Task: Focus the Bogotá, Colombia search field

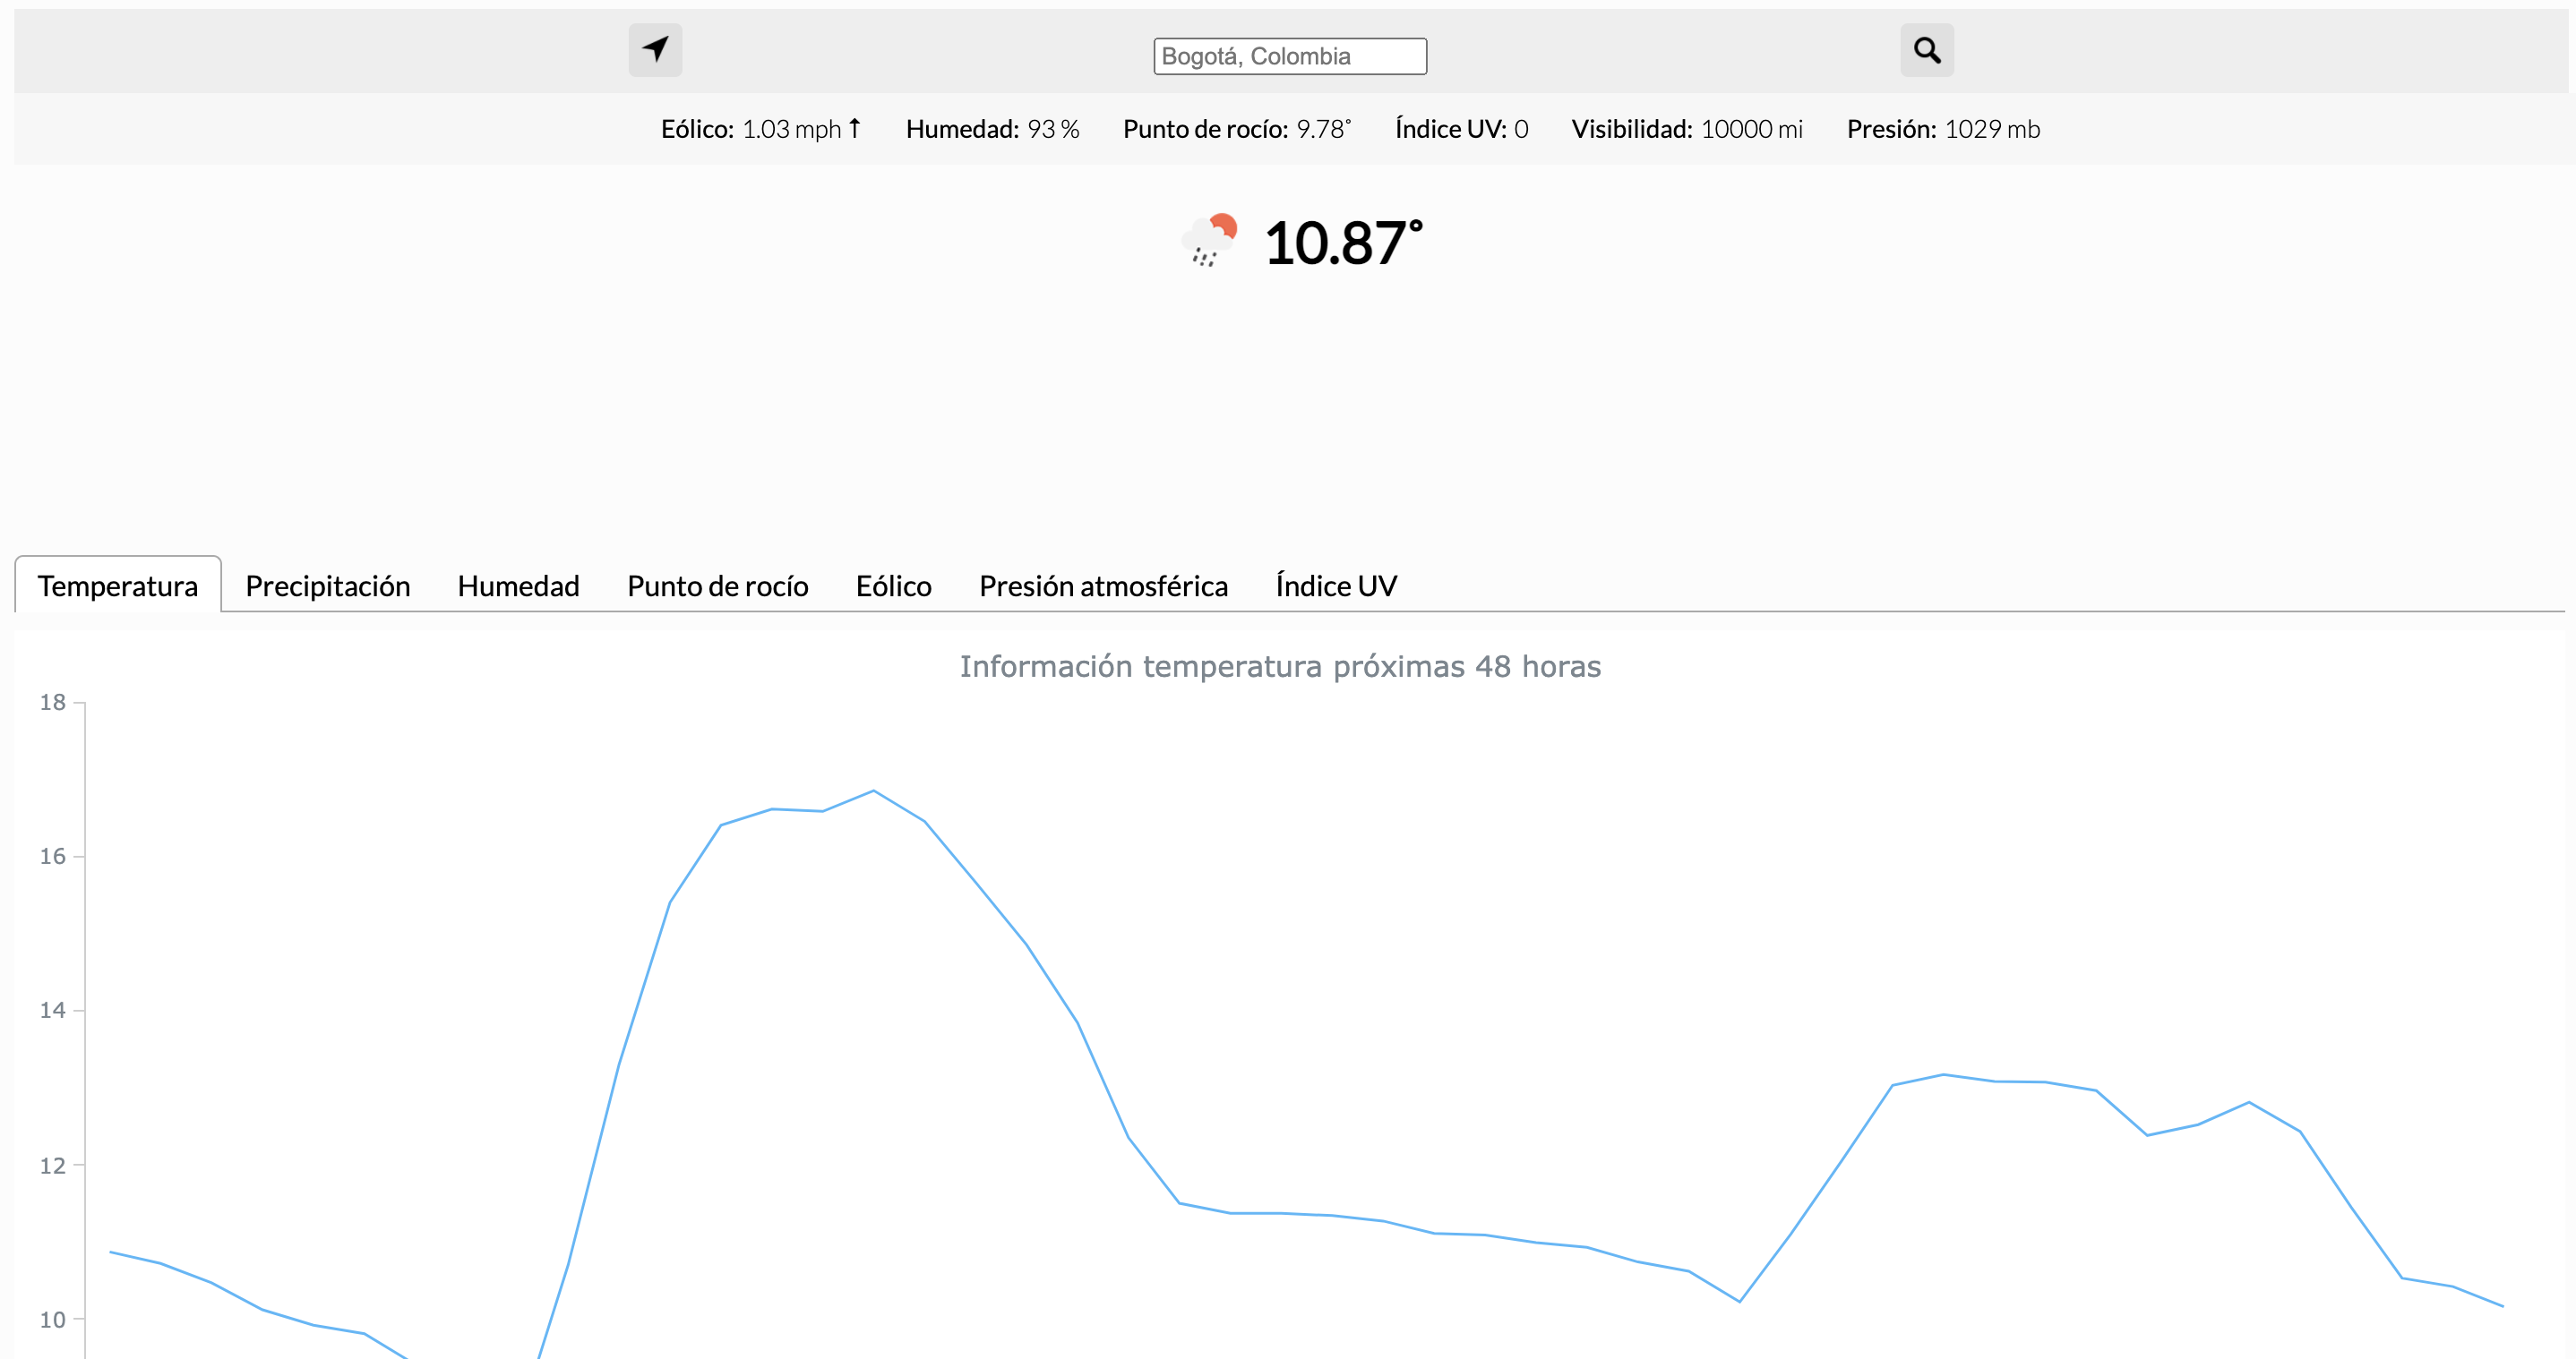Action: coord(1289,56)
